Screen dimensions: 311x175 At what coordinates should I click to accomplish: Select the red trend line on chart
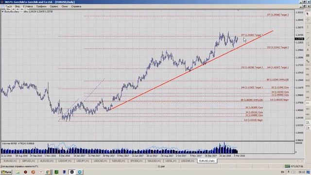click(x=191, y=70)
